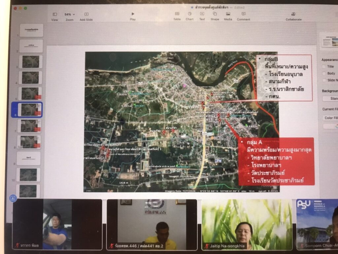Image resolution: width=338 pixels, height=254 pixels.
Task: Select slide 1 thumbnail
Action: click(31, 30)
